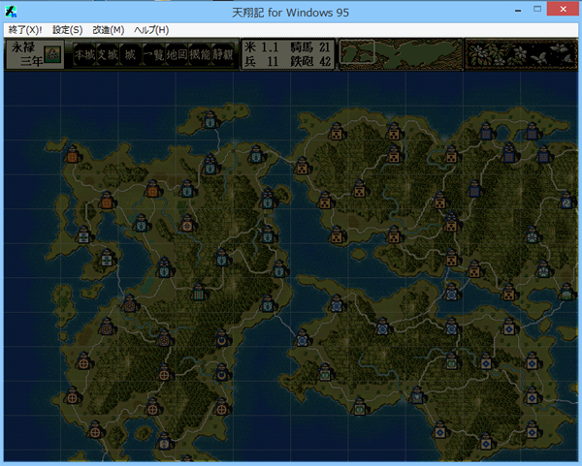
Task: Open the 設定(S) menu
Action: click(67, 30)
